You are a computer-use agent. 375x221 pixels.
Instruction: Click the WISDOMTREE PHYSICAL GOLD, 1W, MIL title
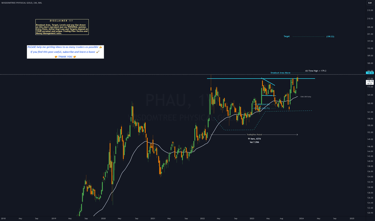click(21, 3)
